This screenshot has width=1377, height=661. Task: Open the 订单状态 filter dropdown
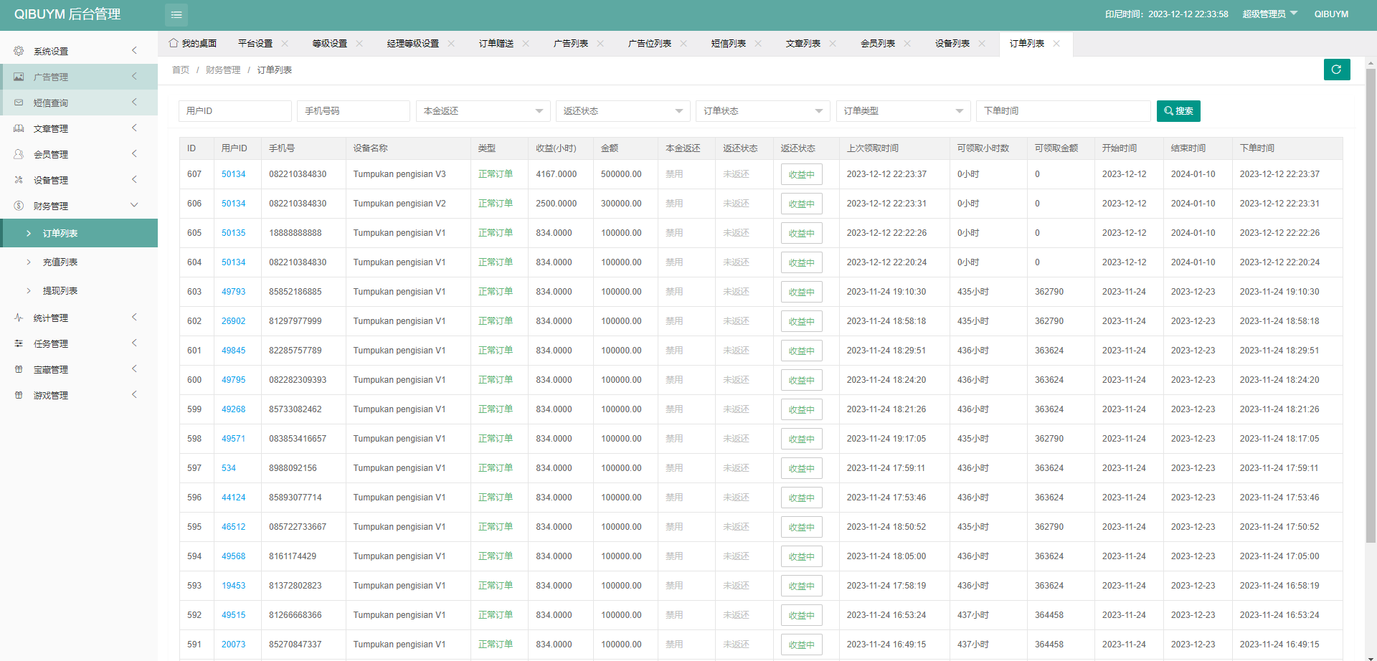coord(762,111)
